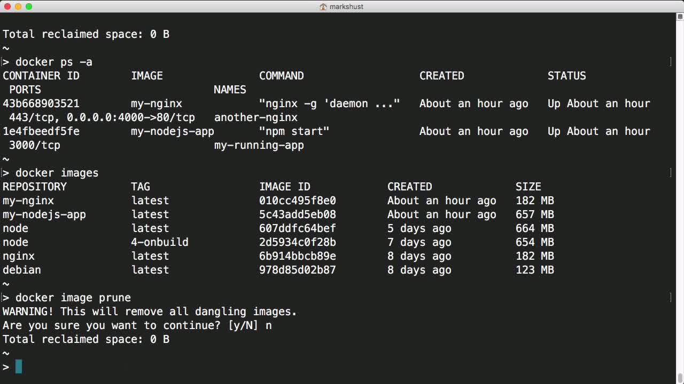Image resolution: width=684 pixels, height=384 pixels.
Task: Zoom the terminal with the green button
Action: [x=29, y=6]
